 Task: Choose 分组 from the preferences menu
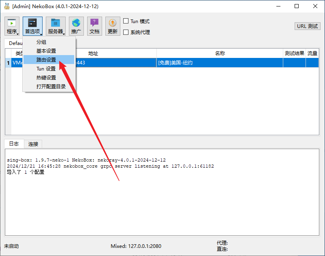(49, 42)
